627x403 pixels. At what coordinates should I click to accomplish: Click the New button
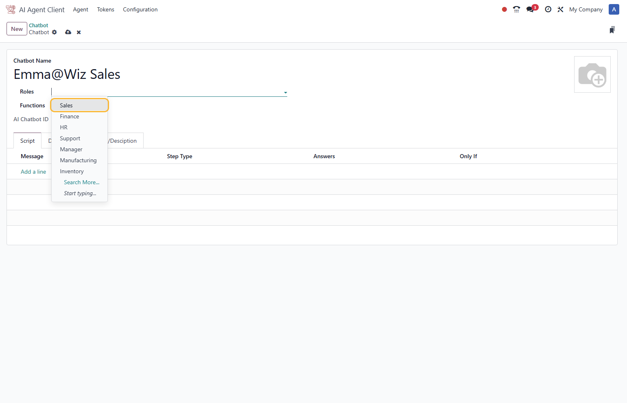[x=17, y=29]
